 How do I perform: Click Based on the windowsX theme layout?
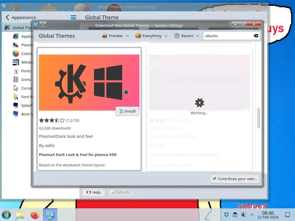72,165
